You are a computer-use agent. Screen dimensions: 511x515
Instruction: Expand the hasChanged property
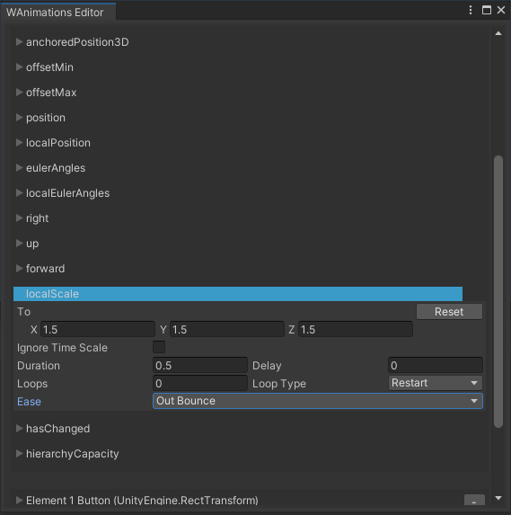tap(19, 429)
